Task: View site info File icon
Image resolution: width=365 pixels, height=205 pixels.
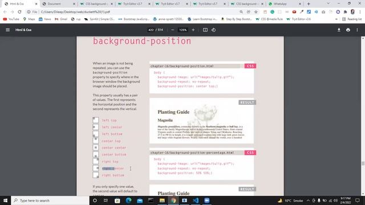Action: coord(32,12)
